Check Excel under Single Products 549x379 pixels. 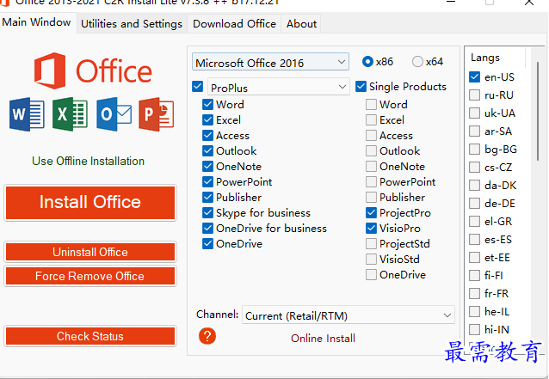(x=371, y=120)
